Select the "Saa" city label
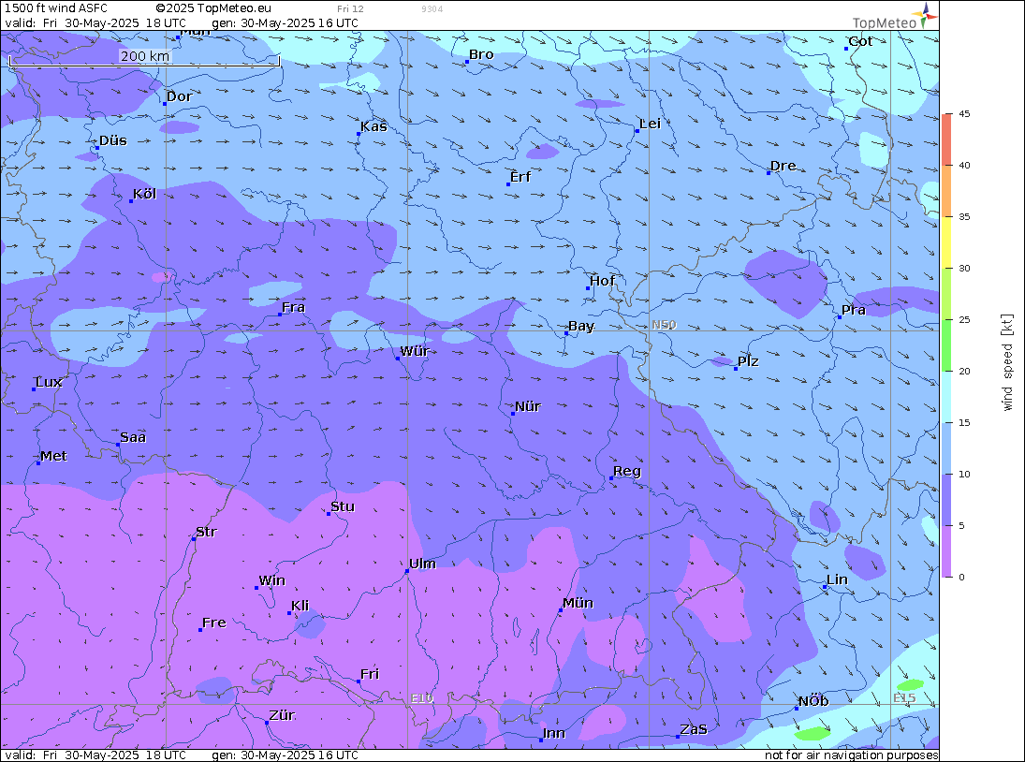The width and height of the screenshot is (1025, 762). [x=133, y=438]
